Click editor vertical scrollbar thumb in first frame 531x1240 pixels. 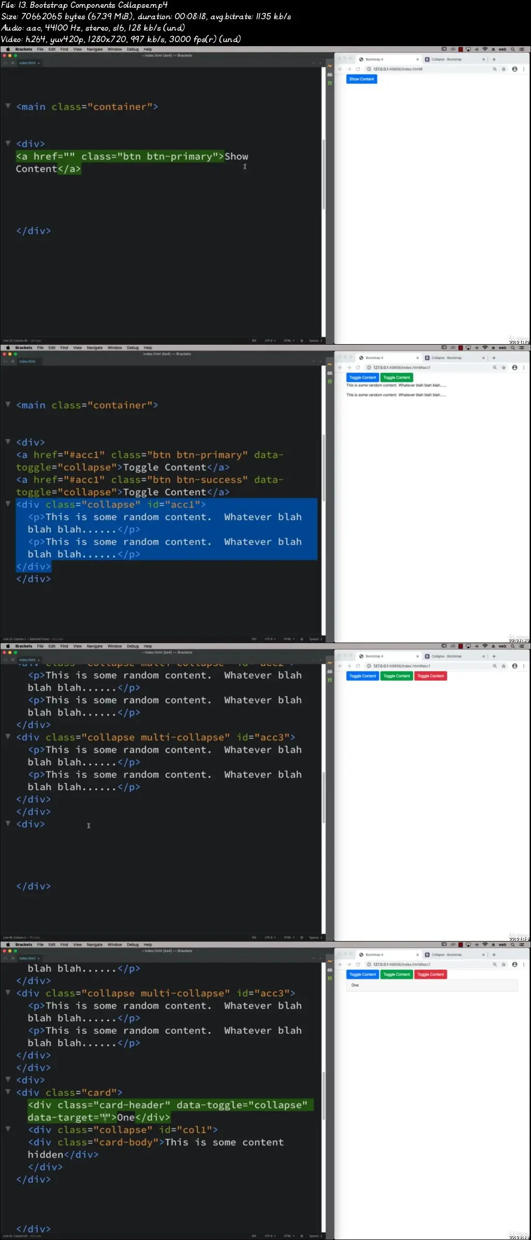(324, 174)
